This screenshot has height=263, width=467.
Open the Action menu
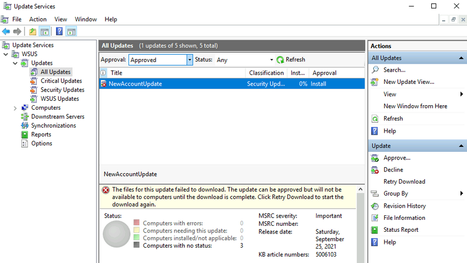coord(38,19)
